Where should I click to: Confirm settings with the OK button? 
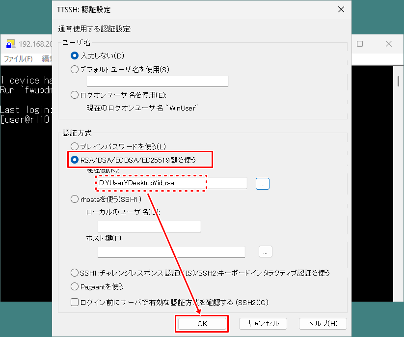202,323
